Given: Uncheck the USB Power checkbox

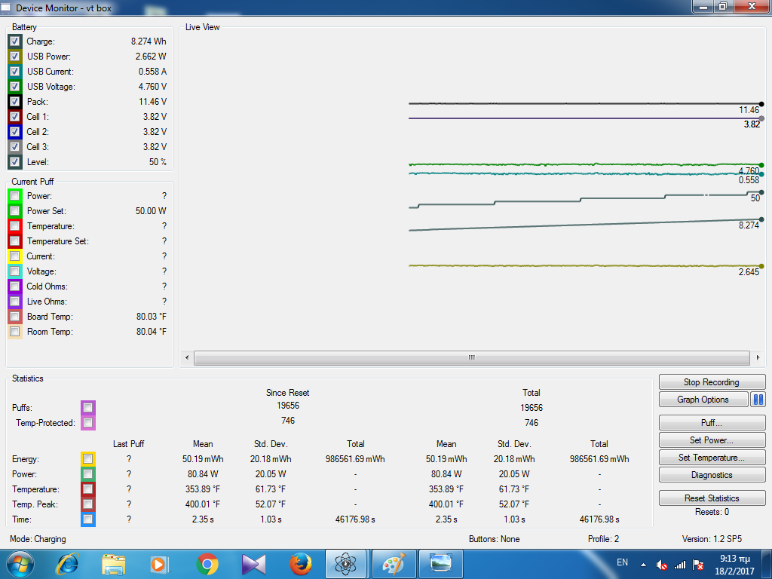Looking at the screenshot, I should click(15, 57).
